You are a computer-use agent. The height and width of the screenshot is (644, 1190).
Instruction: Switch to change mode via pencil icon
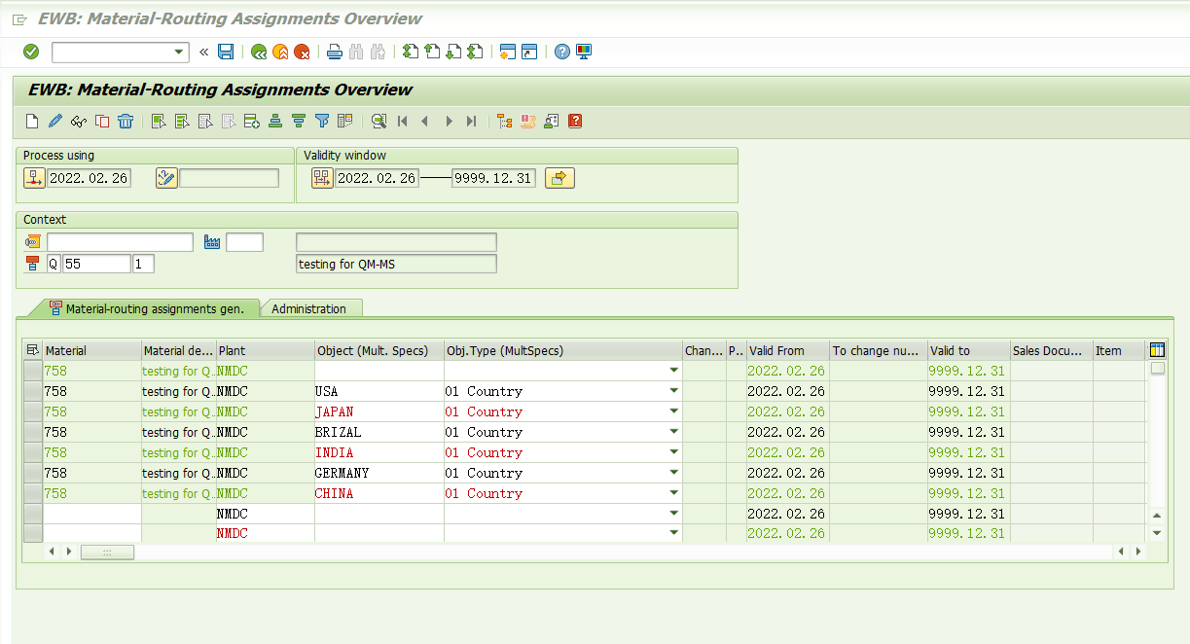54,121
